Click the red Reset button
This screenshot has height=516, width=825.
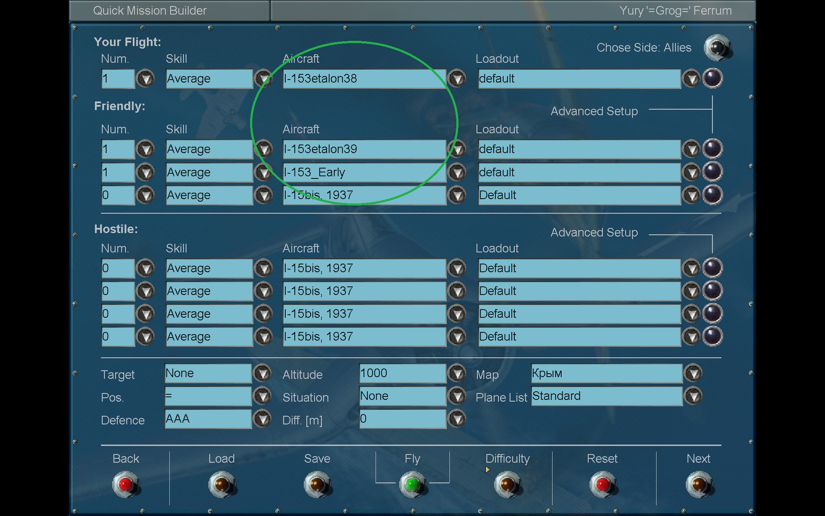click(x=602, y=485)
